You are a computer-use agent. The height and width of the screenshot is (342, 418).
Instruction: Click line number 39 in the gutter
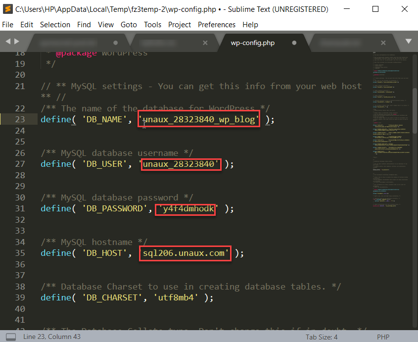[20, 297]
